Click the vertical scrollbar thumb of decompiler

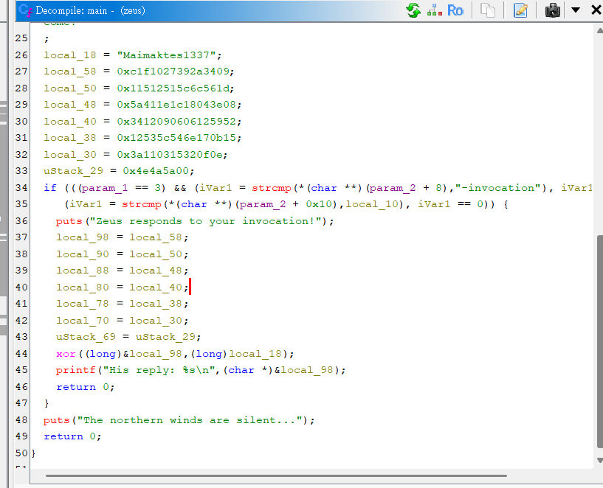coord(599,341)
